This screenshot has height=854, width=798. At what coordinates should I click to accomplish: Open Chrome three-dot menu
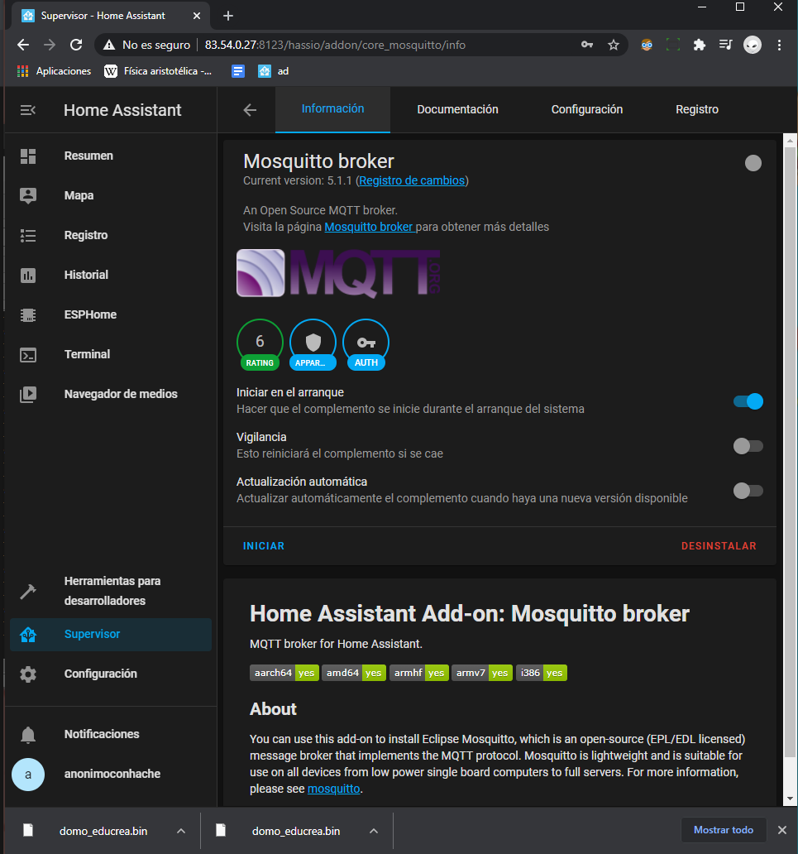[779, 45]
